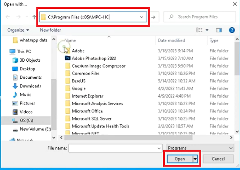Screen dimensions: 240x170
Task: Click the EaseUS folder icon
Action: point(68,81)
